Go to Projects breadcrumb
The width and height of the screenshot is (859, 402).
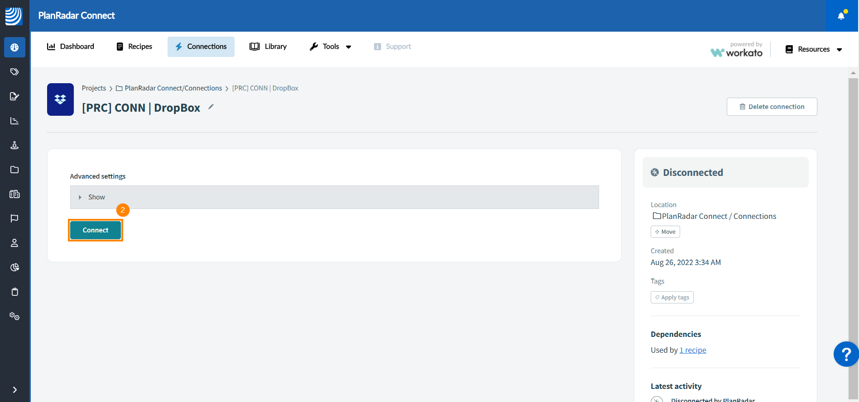point(94,88)
